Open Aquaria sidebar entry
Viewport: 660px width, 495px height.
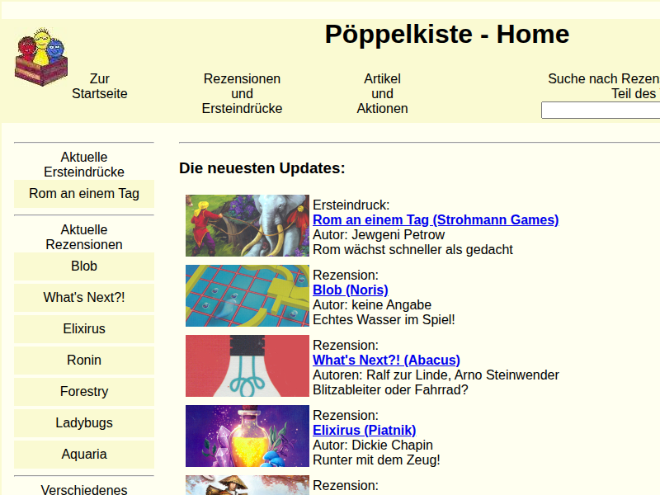[x=84, y=455]
